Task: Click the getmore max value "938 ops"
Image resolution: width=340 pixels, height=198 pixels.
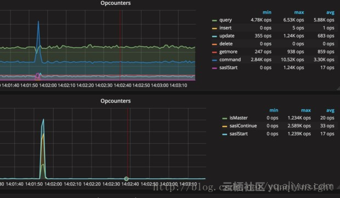Action: click(x=296, y=52)
